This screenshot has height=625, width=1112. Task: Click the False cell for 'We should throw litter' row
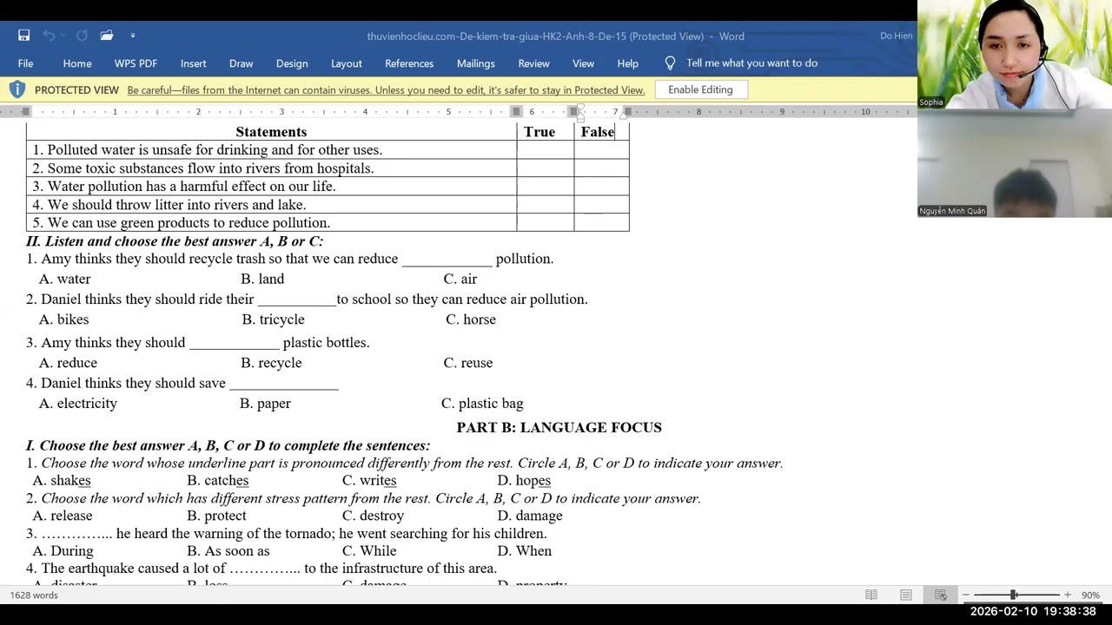[x=601, y=205]
